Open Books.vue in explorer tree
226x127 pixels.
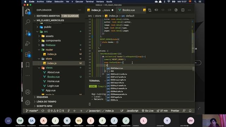[53, 77]
